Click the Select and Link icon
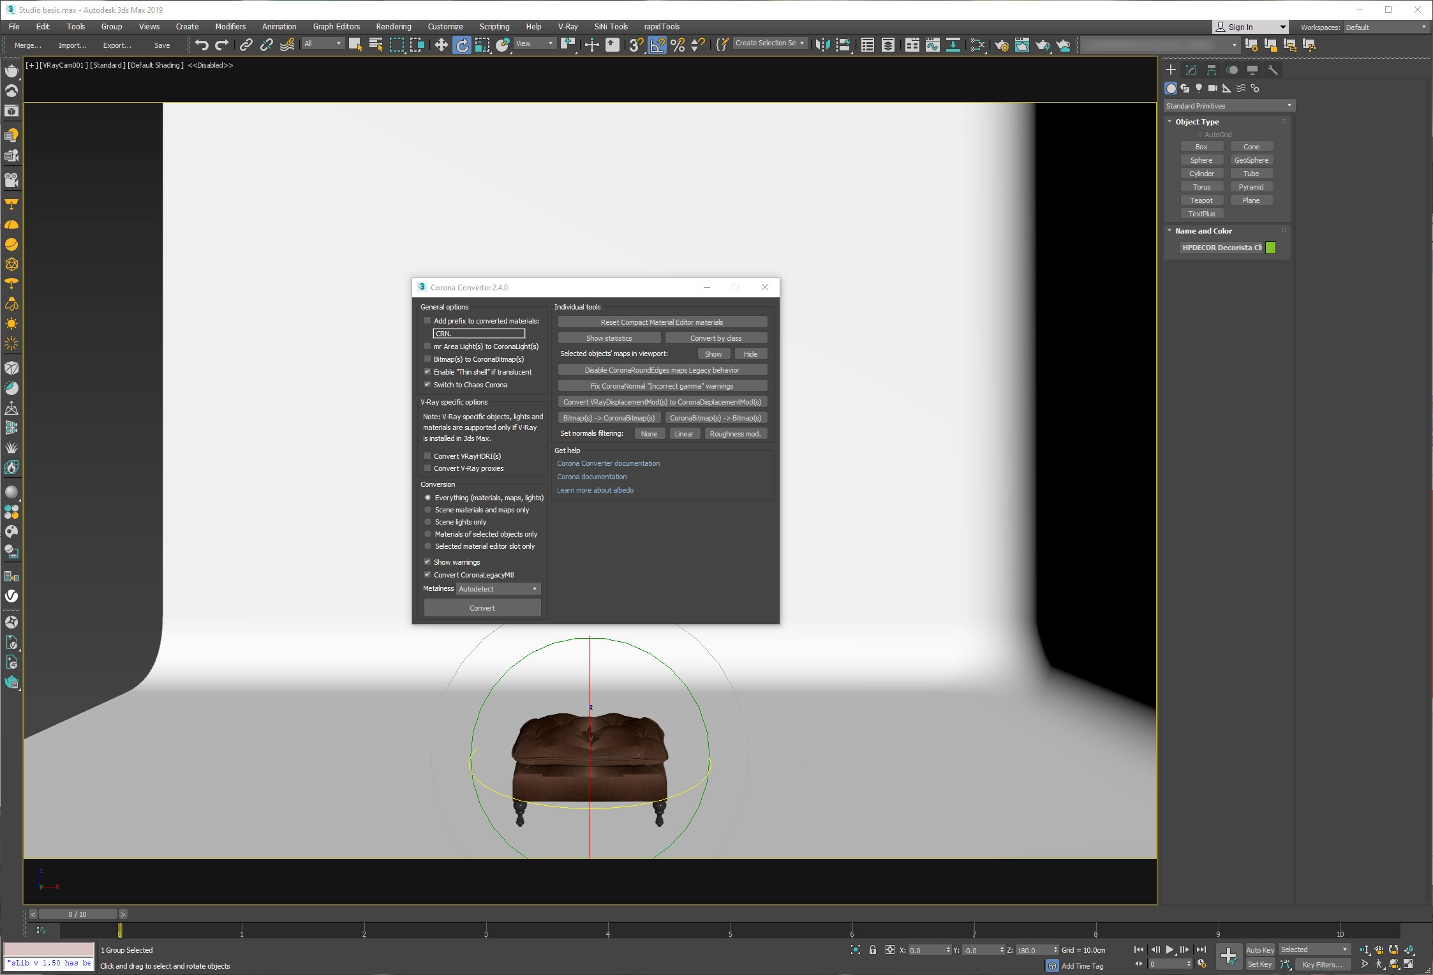 [246, 45]
